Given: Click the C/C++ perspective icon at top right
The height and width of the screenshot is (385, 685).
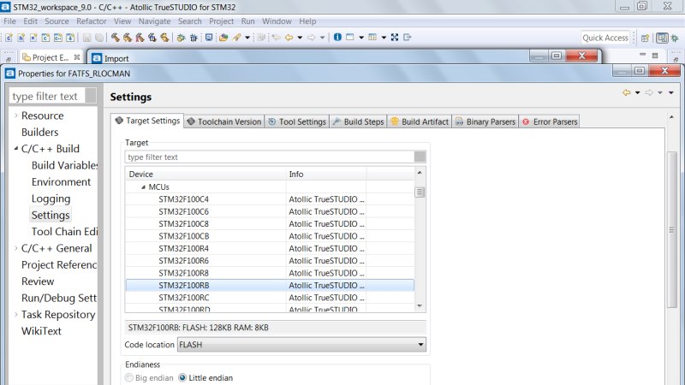Looking at the screenshot, I should coord(662,38).
